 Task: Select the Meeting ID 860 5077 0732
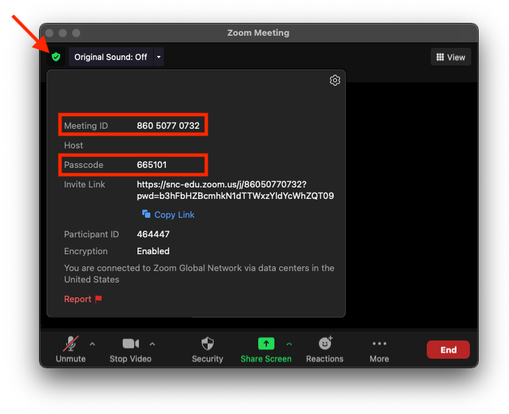coord(168,125)
